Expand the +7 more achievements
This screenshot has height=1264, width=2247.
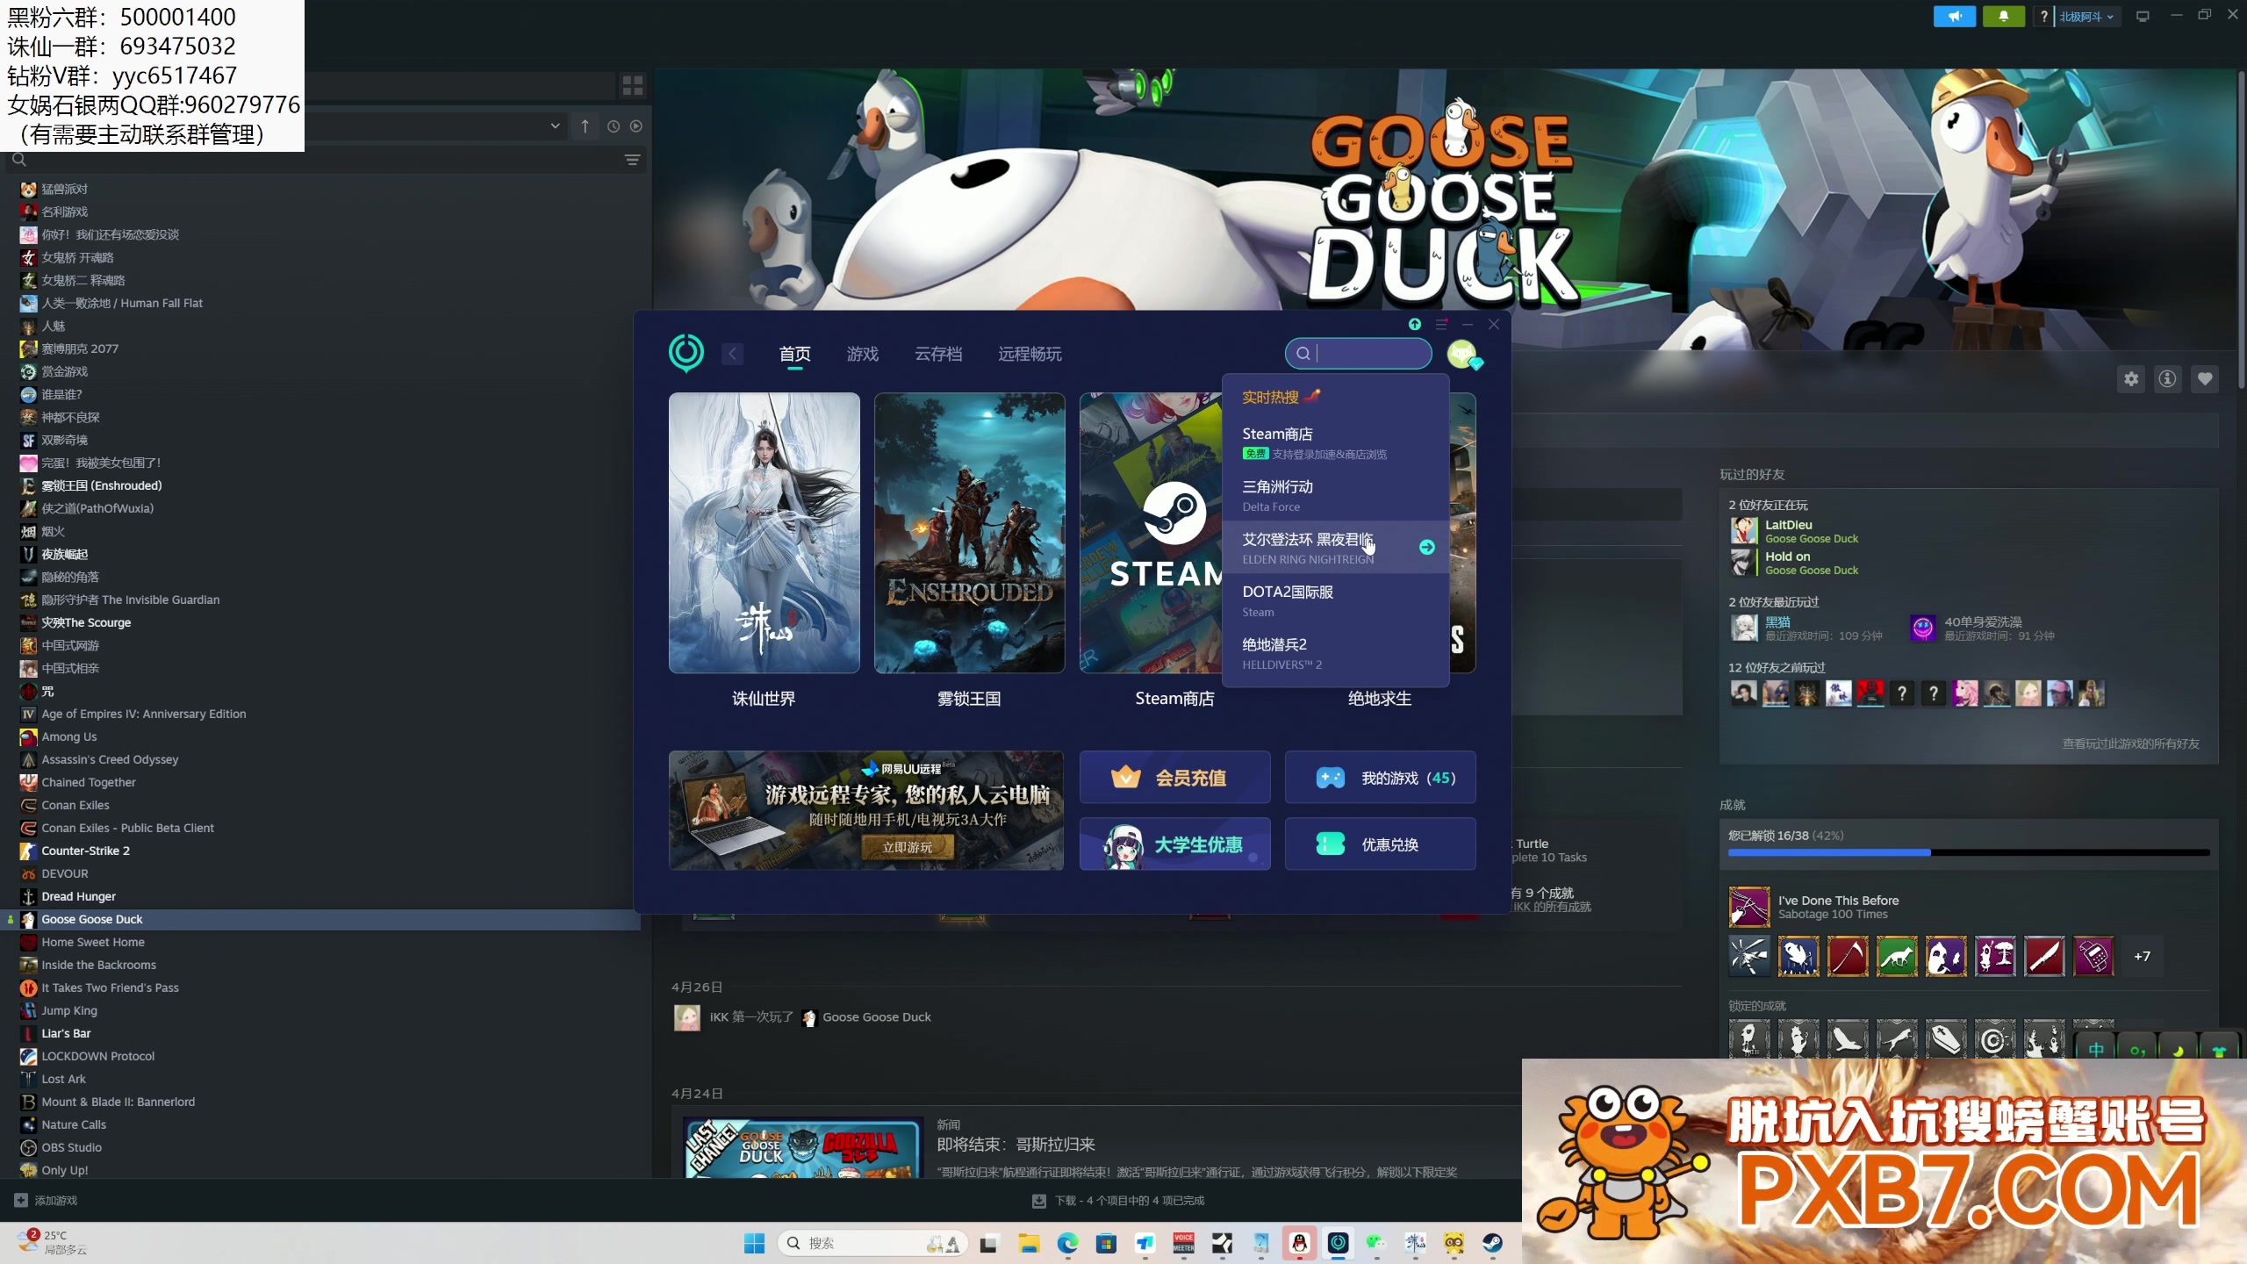click(x=2143, y=956)
